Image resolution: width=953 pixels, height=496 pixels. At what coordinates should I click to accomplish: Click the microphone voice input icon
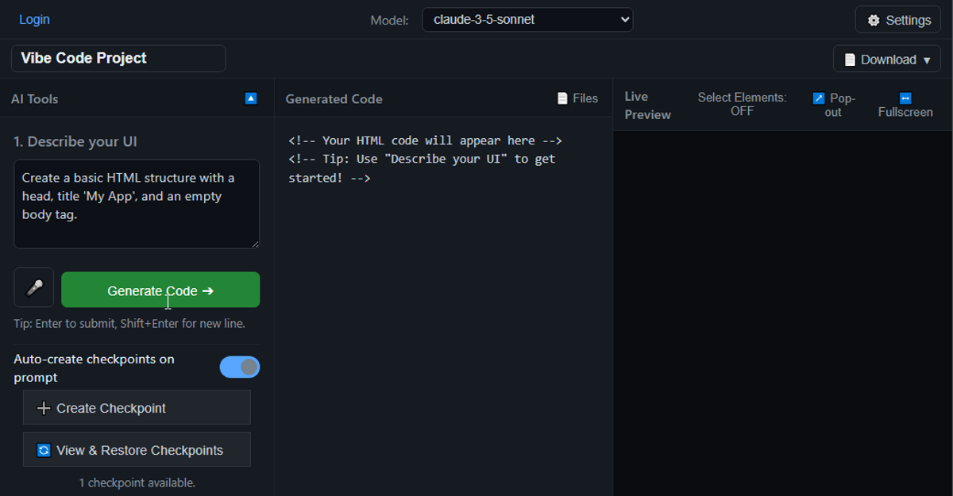click(34, 288)
